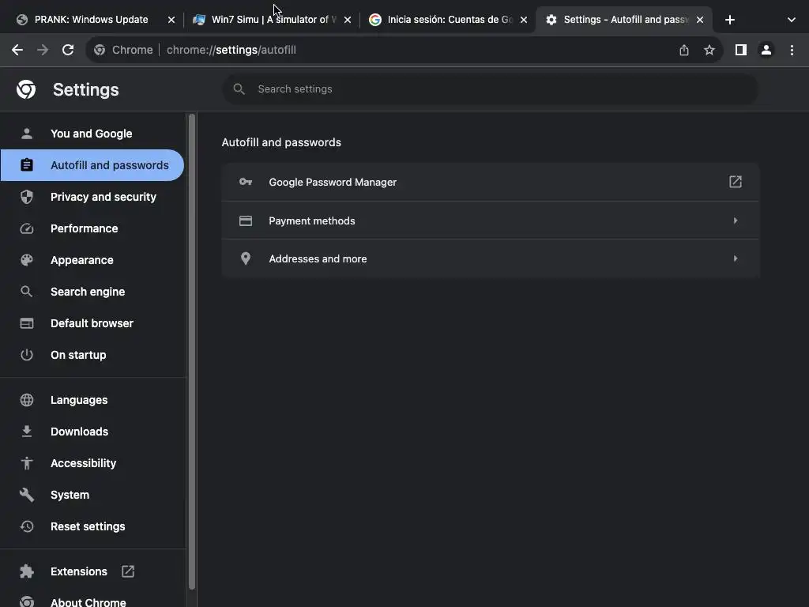The width and height of the screenshot is (809, 607).
Task: Close the Inicia sesión Google tab
Action: [523, 20]
